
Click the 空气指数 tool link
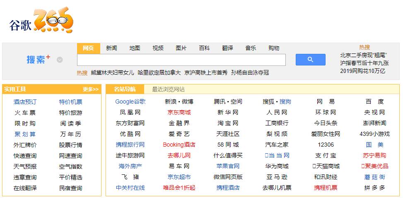point(71,167)
